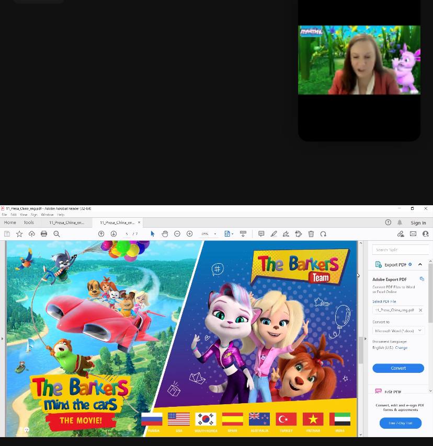
Task: Select the highlight text pen tool
Action: 274,234
